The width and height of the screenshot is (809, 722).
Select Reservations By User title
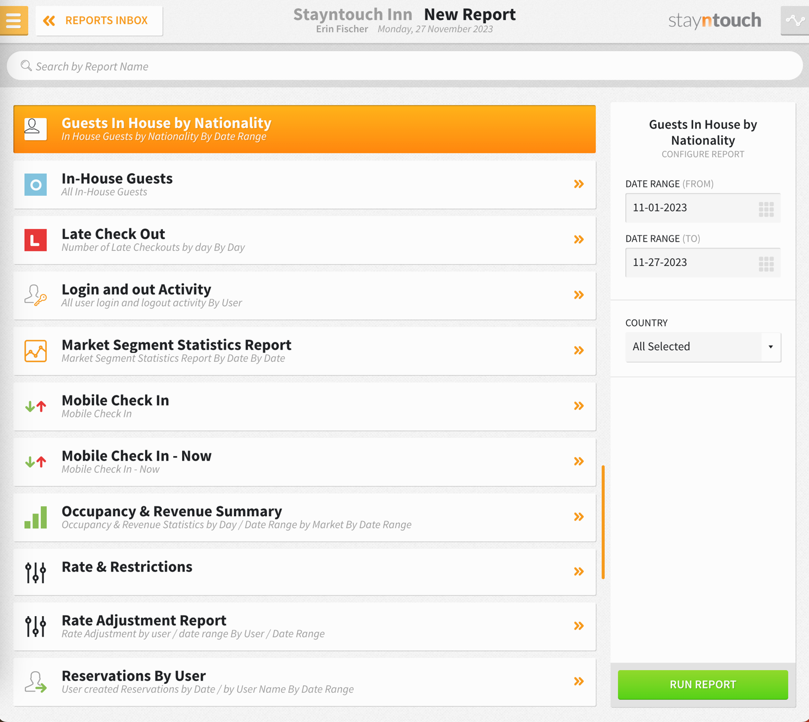134,676
